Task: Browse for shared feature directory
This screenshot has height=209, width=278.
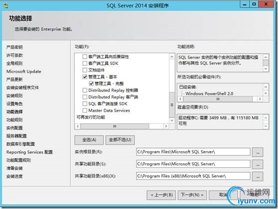Action: (x=258, y=164)
